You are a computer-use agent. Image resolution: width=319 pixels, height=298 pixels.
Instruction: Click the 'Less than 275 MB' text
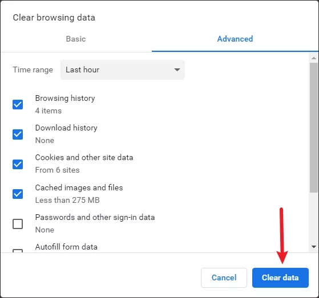[x=67, y=200]
